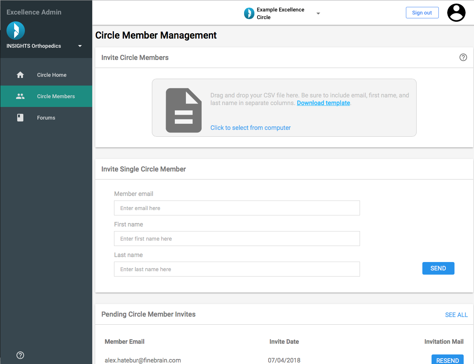Go to Circle Home
This screenshot has width=474, height=364.
pyautogui.click(x=46, y=75)
